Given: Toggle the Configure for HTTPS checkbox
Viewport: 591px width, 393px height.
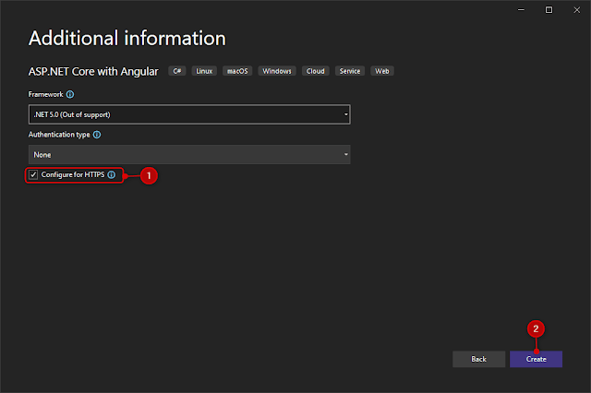Looking at the screenshot, I should click(33, 174).
